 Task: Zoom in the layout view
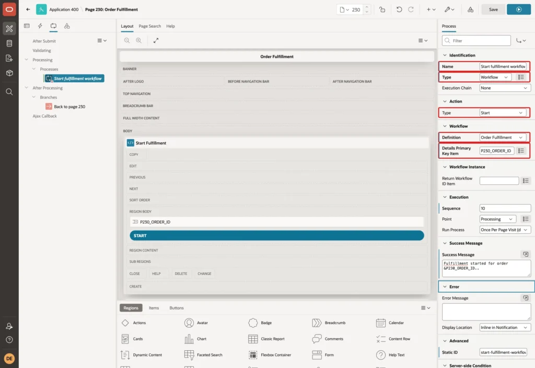click(x=138, y=40)
